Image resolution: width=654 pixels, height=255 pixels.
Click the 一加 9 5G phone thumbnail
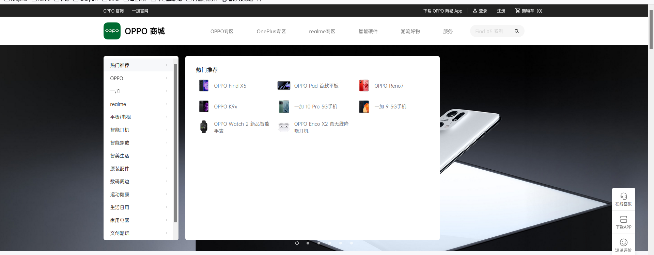click(x=364, y=106)
